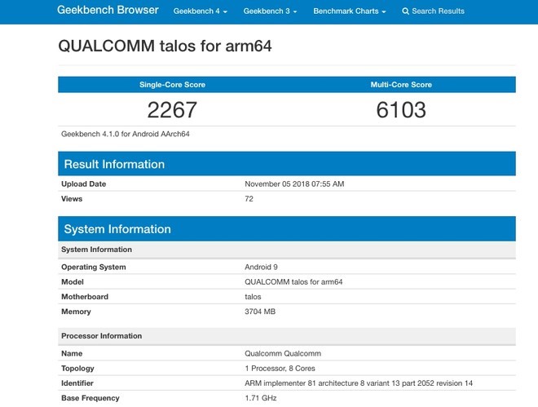Viewport: 538px width, 407px height.
Task: Select the ARM implementer 81 identifier value
Action: click(359, 383)
